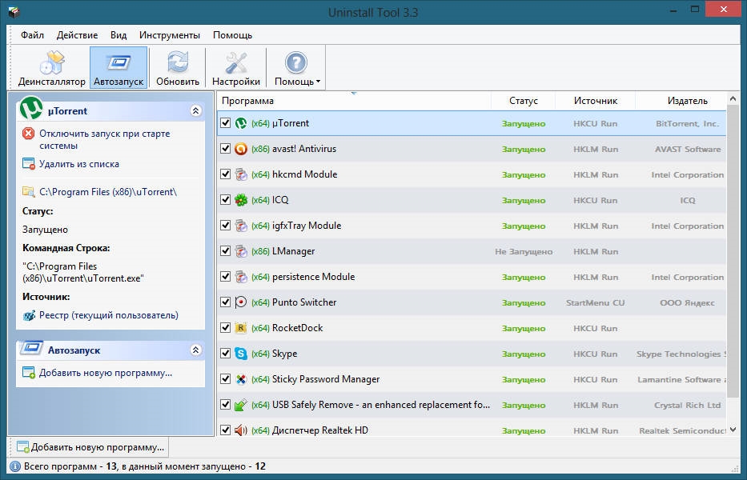Click the hkcmd Module row icon

tap(241, 174)
